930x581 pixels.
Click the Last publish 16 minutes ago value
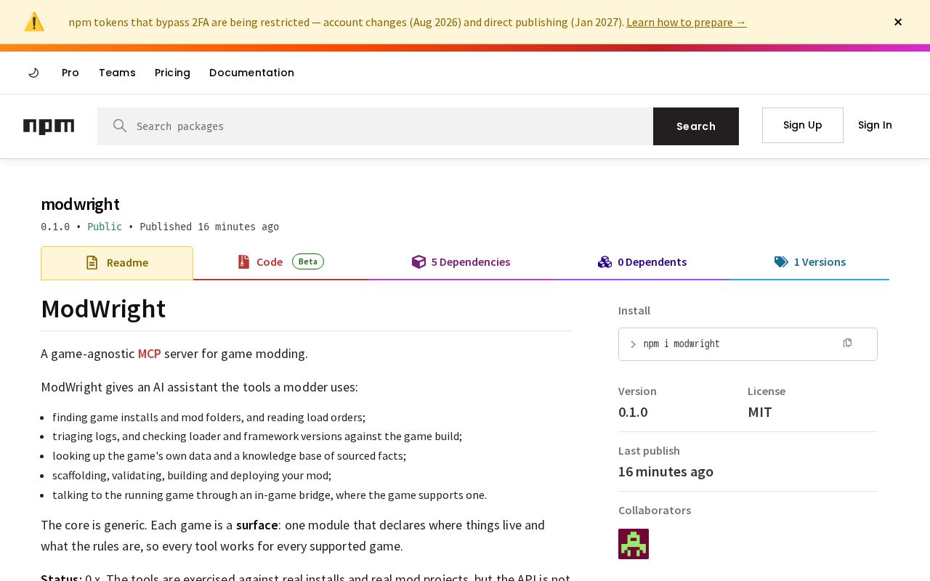[666, 471]
